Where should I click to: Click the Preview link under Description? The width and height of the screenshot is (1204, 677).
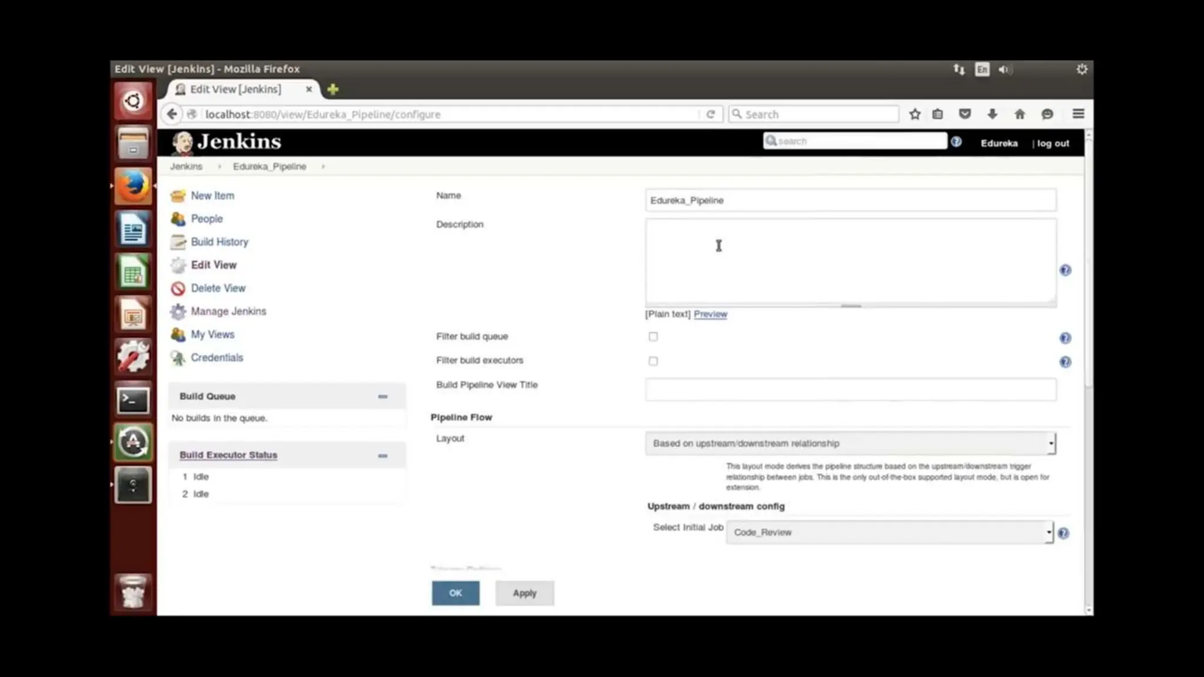point(710,314)
